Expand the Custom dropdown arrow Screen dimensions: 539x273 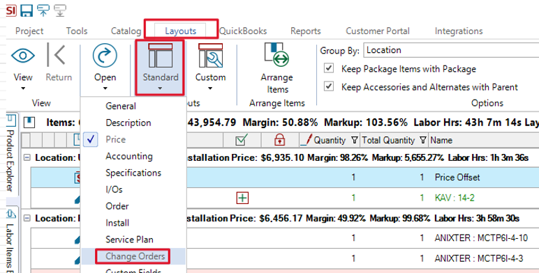pos(210,88)
